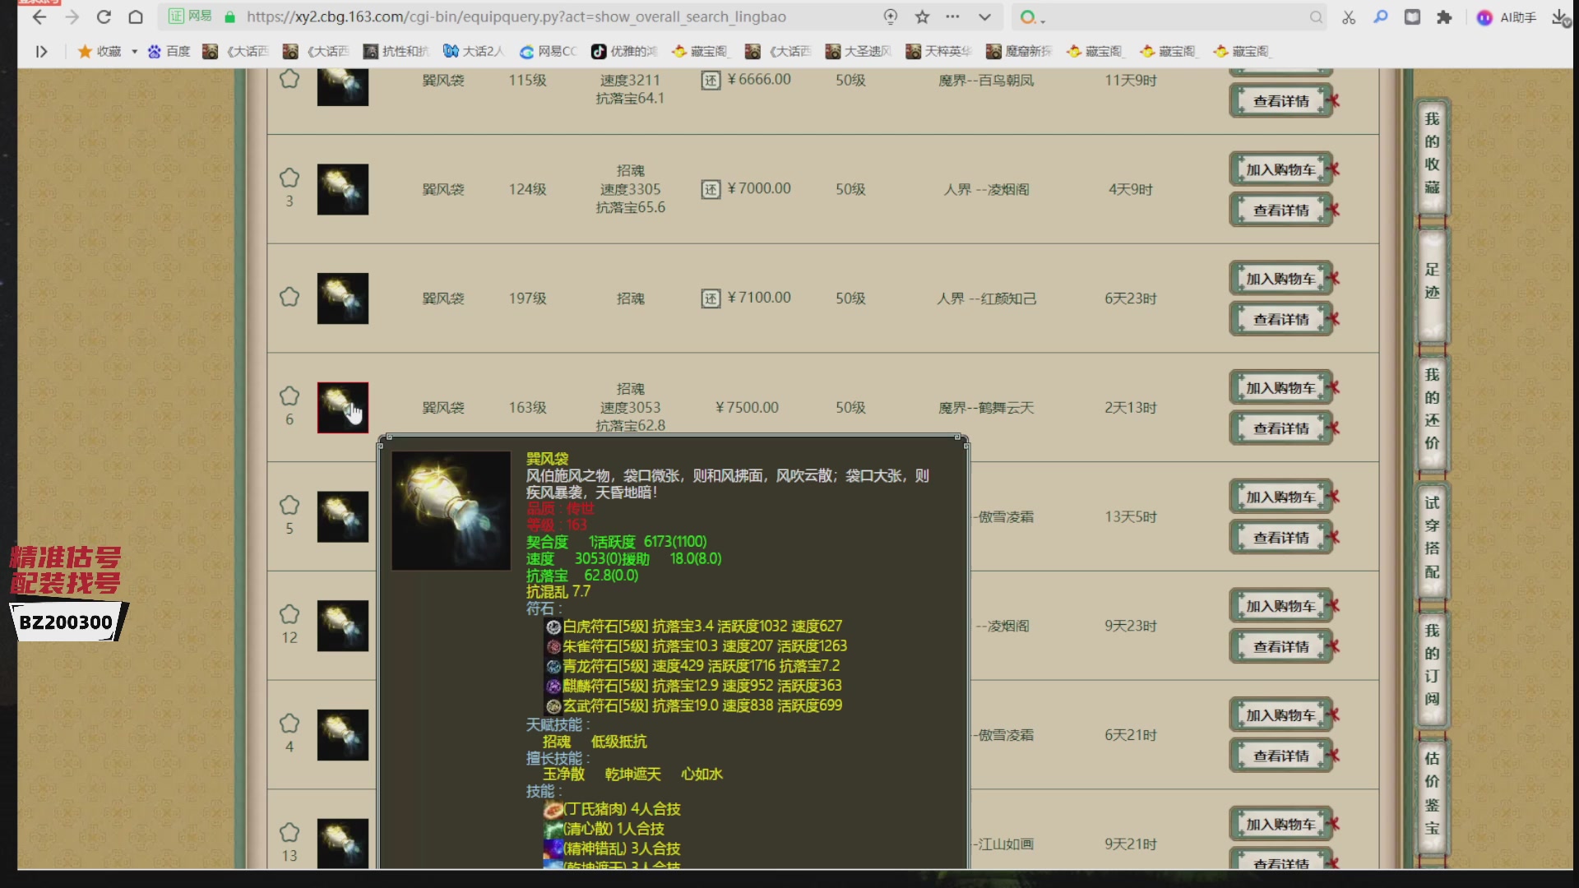Viewport: 1579px width, 888px height.
Task: Open the 163级 巽风袋 item thumbnail
Action: pos(343,408)
